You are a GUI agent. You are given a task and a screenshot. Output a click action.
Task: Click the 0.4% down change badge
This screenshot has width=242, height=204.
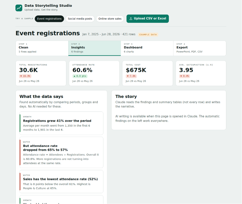(185, 76)
